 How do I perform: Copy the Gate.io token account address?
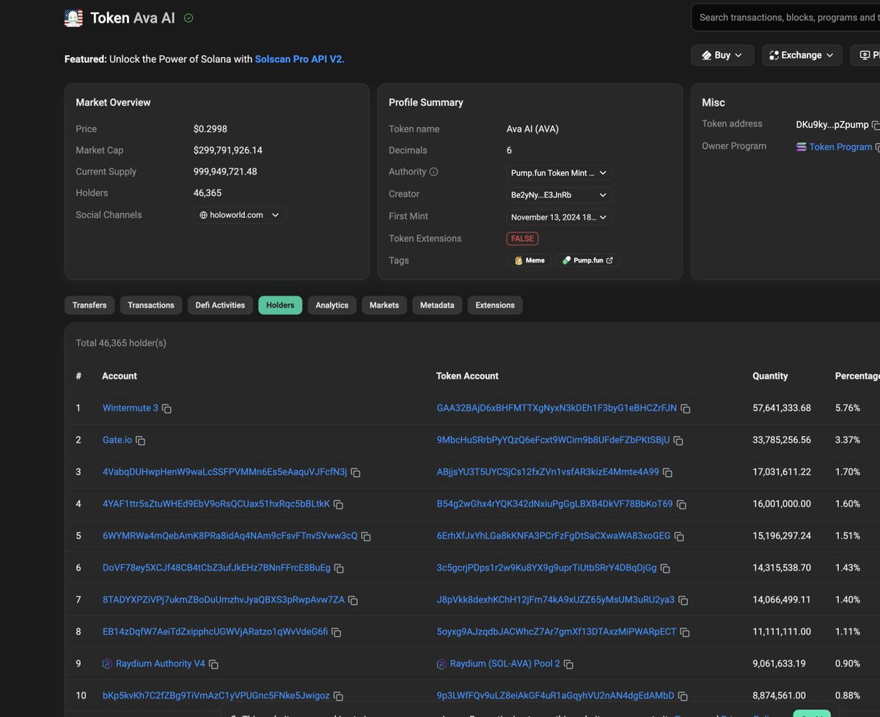coord(678,440)
